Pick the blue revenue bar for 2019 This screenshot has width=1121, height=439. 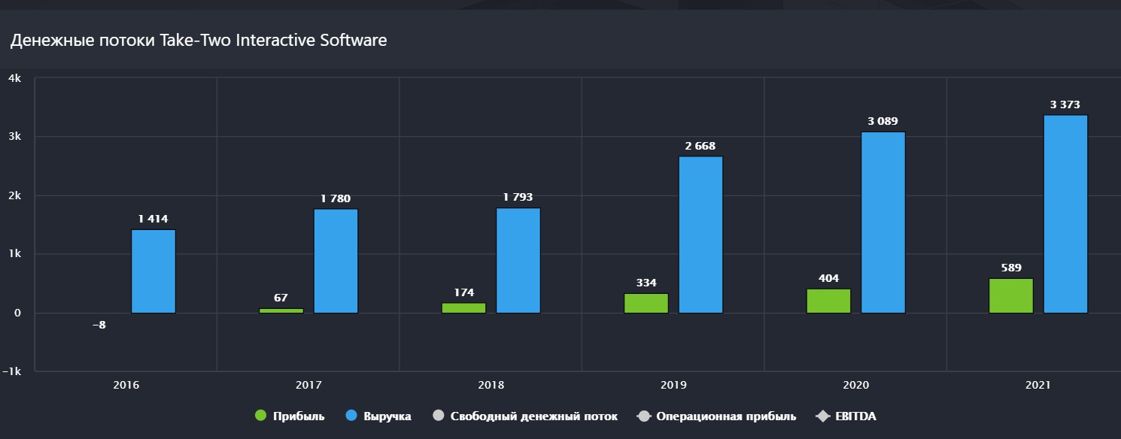700,235
